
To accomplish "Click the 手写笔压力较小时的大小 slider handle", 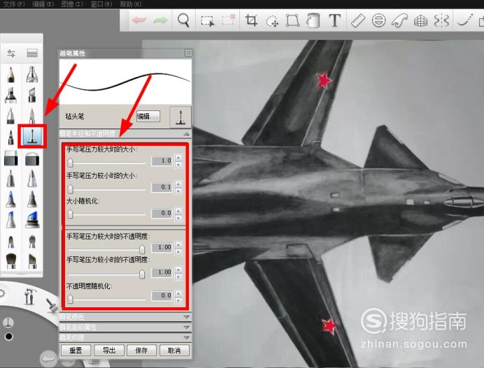I will tap(71, 189).
